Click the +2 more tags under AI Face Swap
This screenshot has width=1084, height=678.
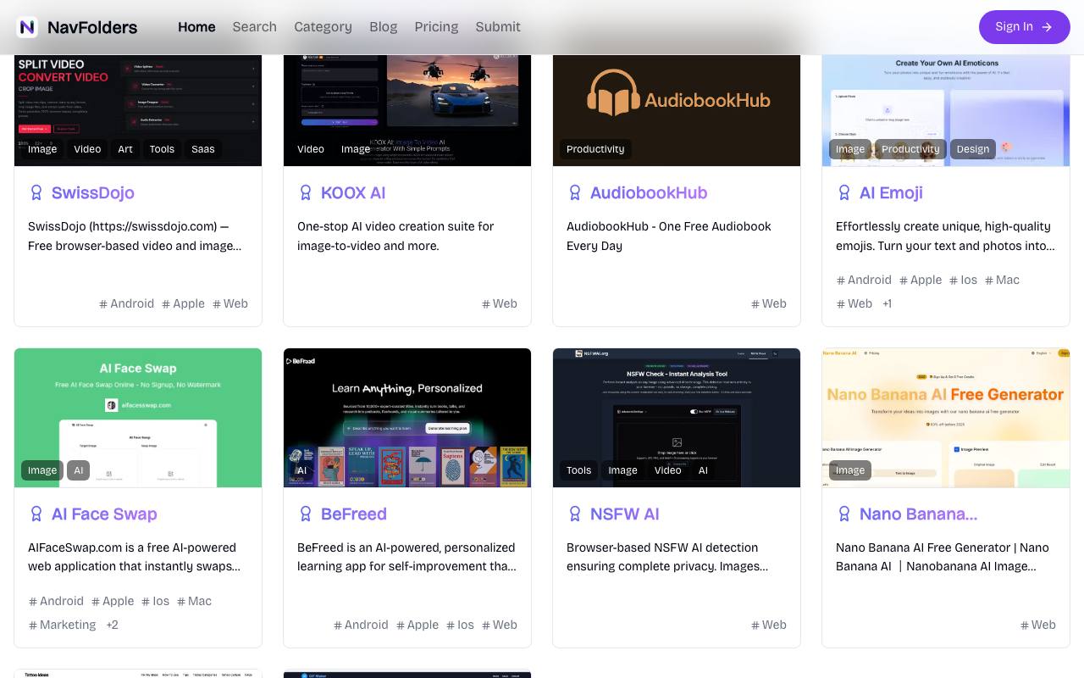(112, 625)
